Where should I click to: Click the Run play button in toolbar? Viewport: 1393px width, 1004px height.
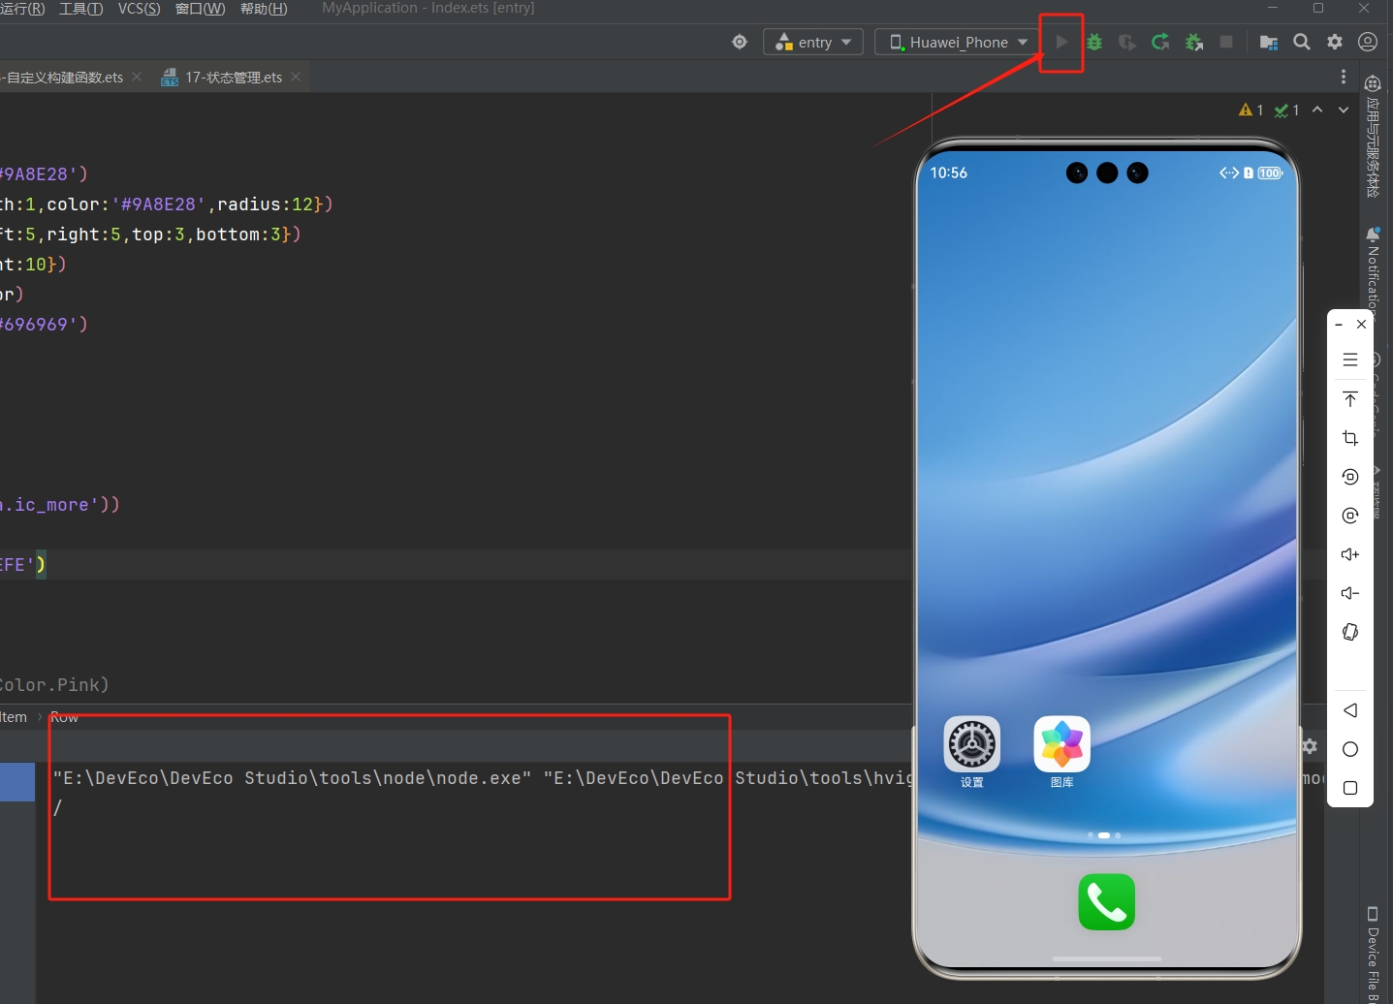click(x=1061, y=42)
